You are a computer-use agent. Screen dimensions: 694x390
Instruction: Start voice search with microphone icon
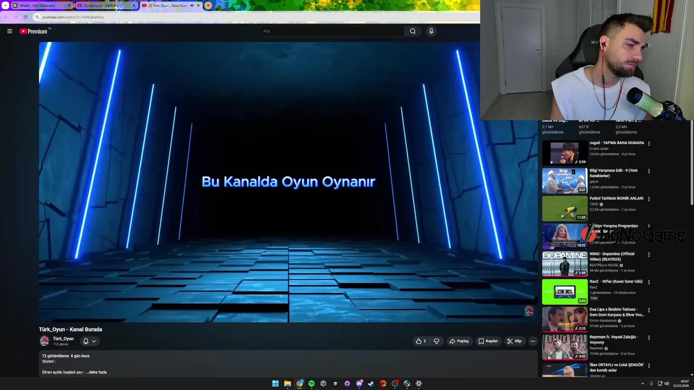click(431, 31)
